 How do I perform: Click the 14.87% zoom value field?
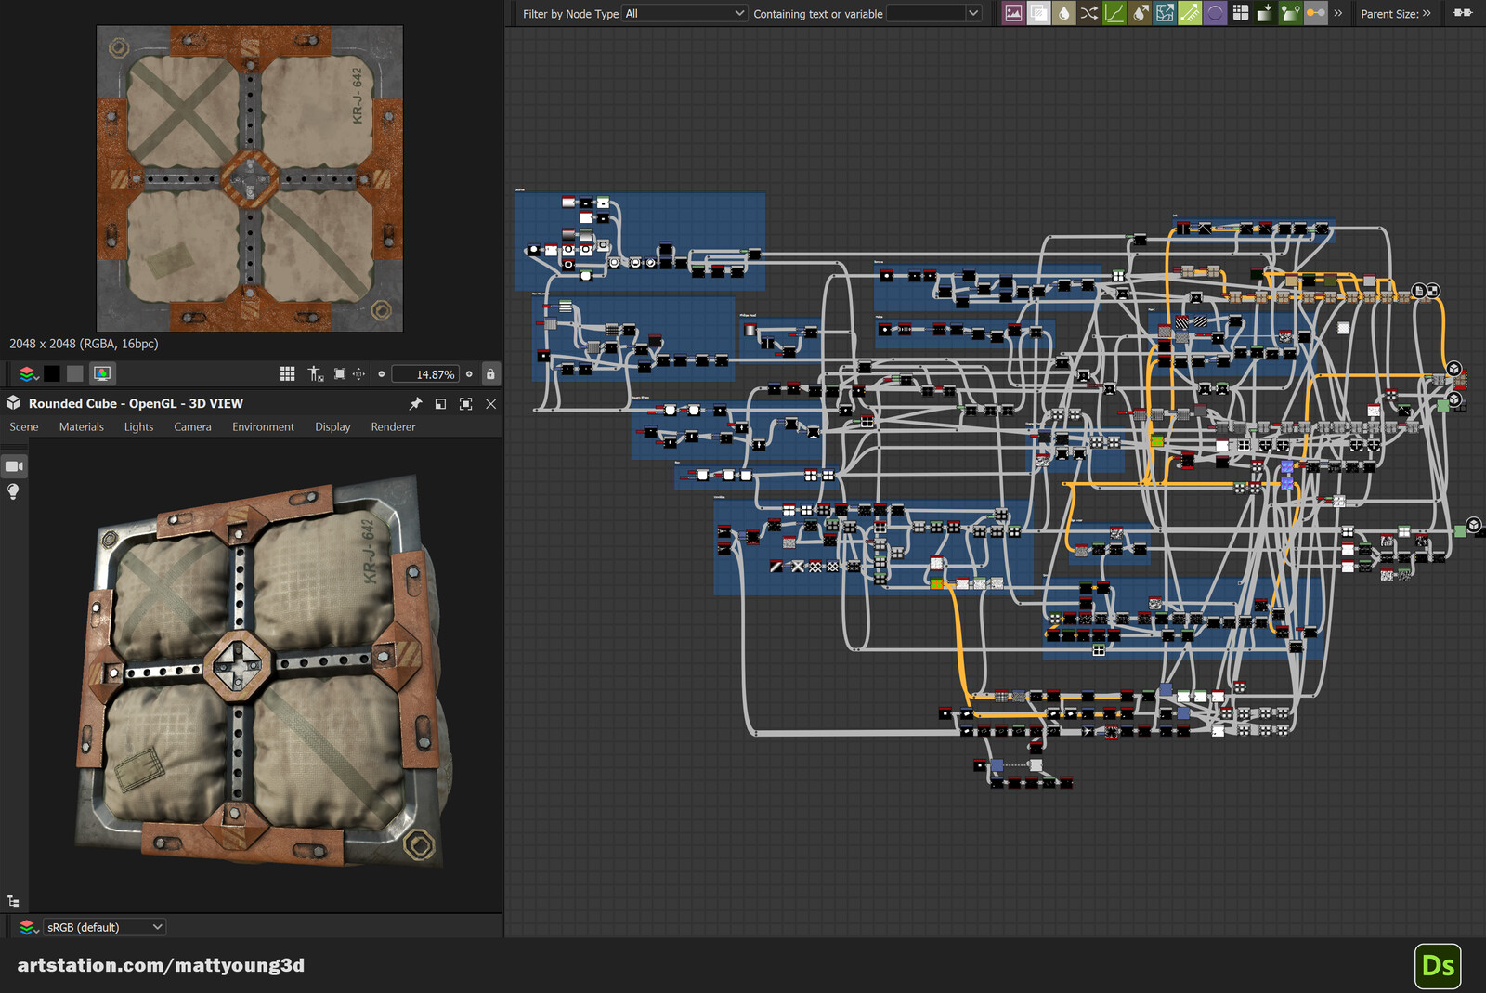point(426,373)
